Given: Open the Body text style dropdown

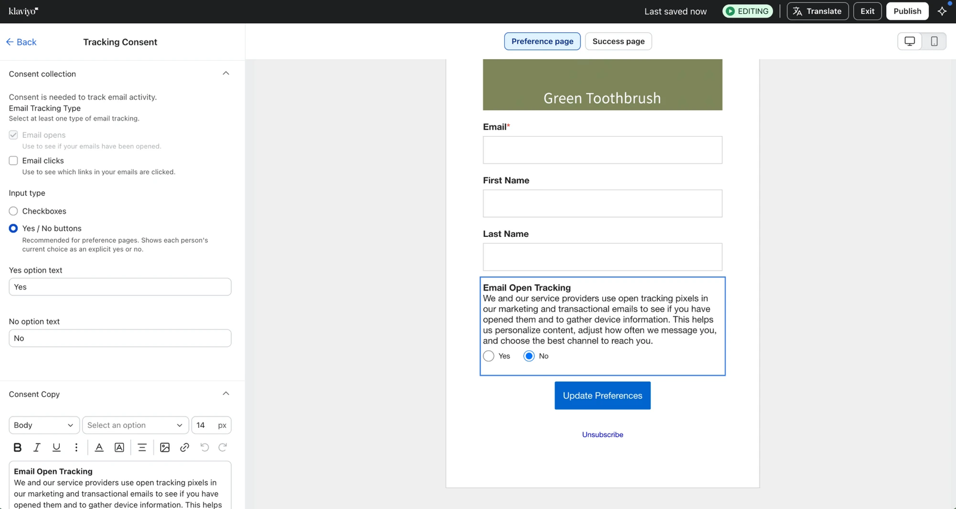Looking at the screenshot, I should [44, 425].
